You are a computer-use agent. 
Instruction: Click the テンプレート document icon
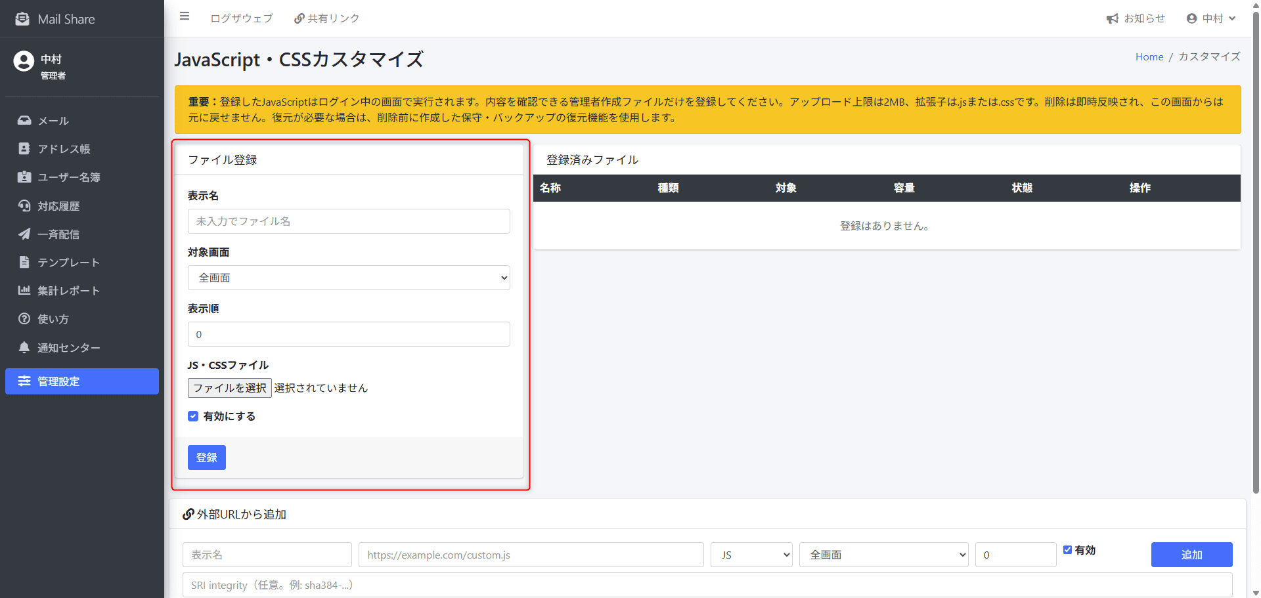coord(24,262)
